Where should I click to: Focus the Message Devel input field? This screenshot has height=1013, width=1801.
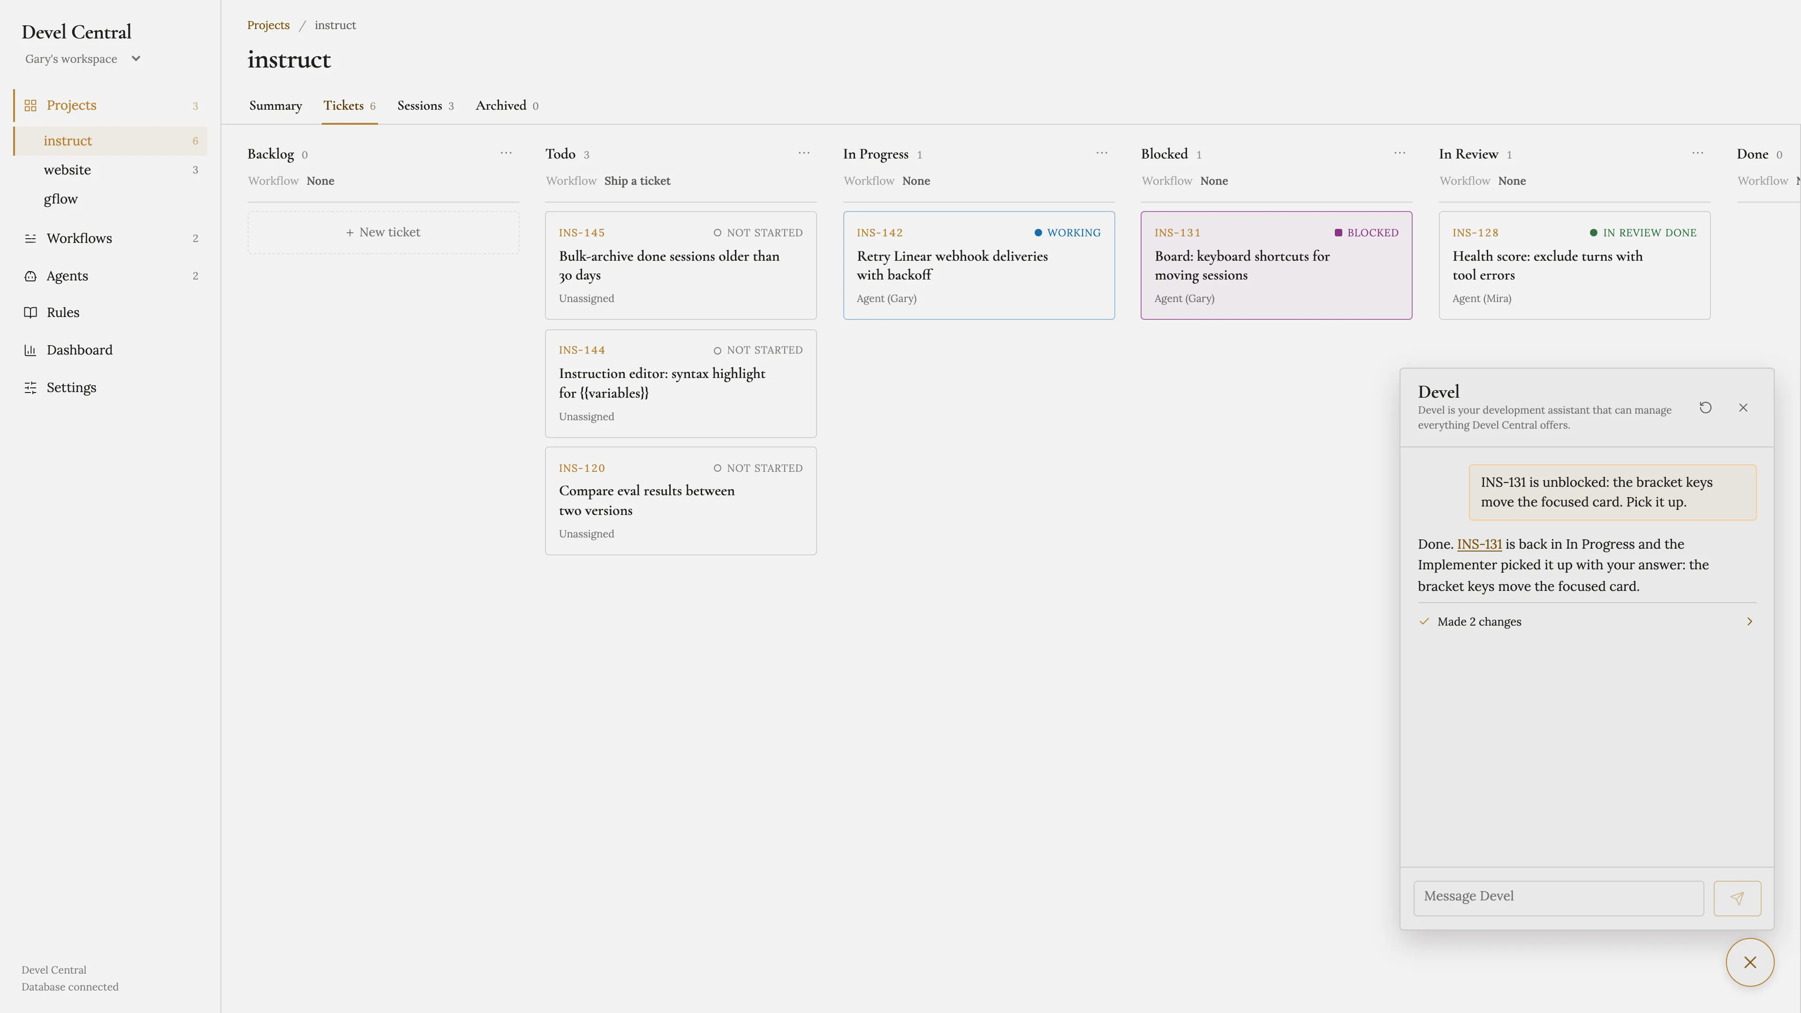click(x=1559, y=899)
